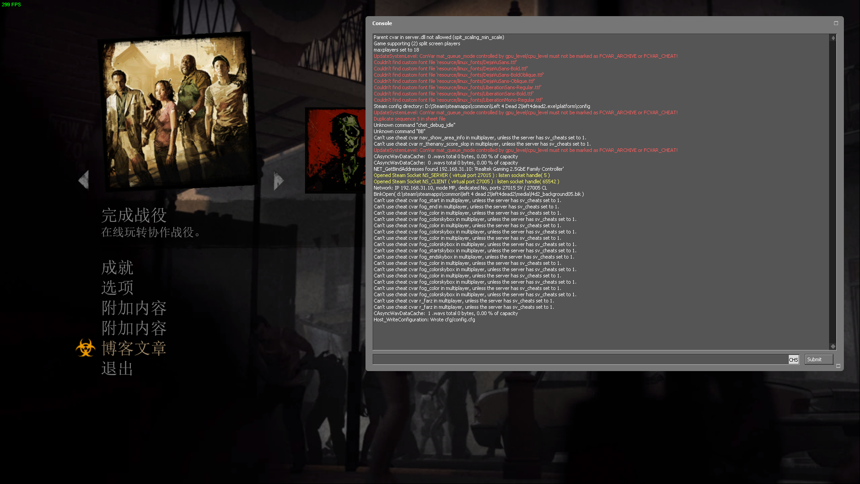Click the 'nav_show_area_info' cheat cvar line
860x484 pixels.
[x=480, y=138]
